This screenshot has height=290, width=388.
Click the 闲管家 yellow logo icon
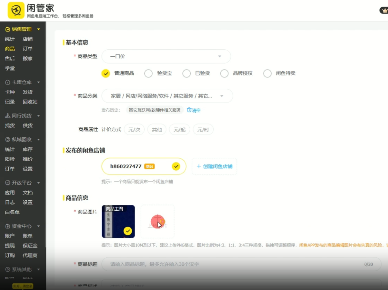point(16,10)
